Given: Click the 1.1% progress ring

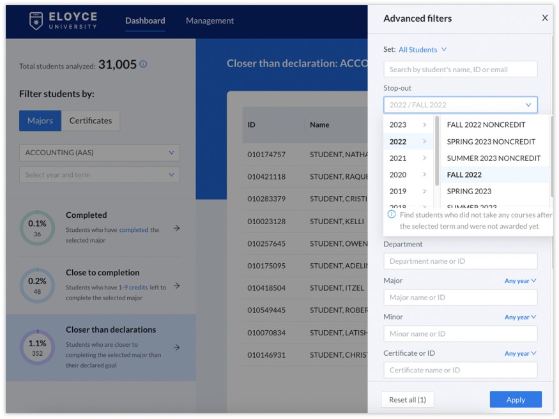Looking at the screenshot, I should pyautogui.click(x=37, y=346).
